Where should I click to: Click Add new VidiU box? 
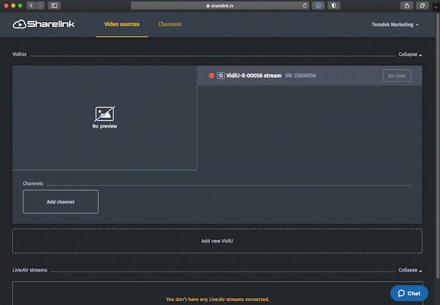pyautogui.click(x=217, y=241)
